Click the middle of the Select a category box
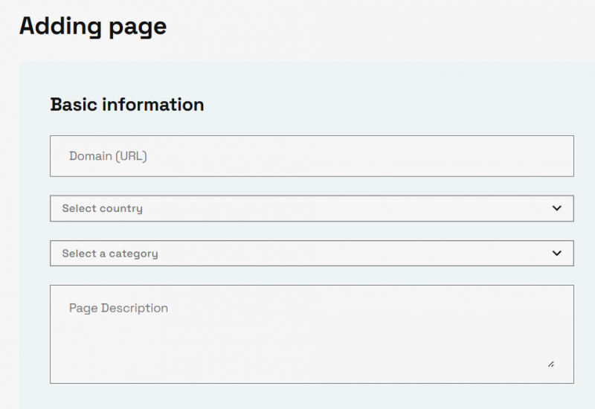This screenshot has height=409, width=595. point(312,254)
